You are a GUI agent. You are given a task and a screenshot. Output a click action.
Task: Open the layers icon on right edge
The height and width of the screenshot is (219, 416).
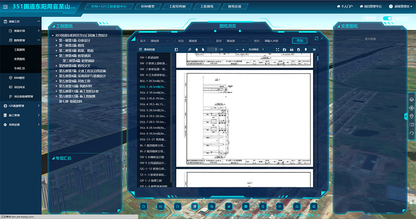[411, 100]
